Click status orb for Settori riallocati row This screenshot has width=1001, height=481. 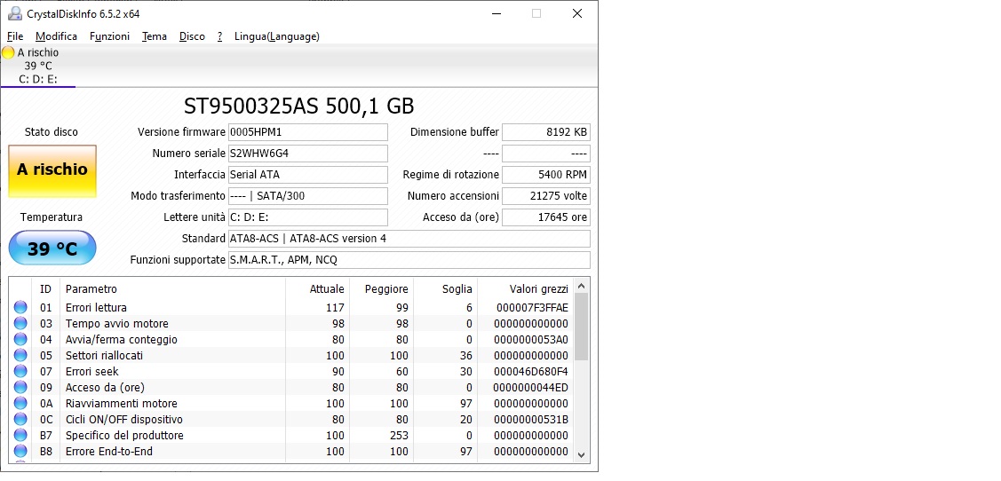20,355
